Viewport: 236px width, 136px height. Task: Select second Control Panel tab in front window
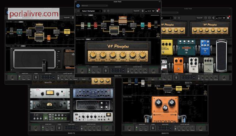(x=93, y=39)
